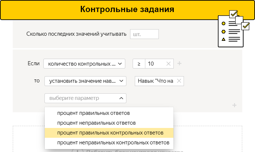Open the 'количество контрольных' condition dropdown
Screen dimensions: 255x152
coord(84,63)
